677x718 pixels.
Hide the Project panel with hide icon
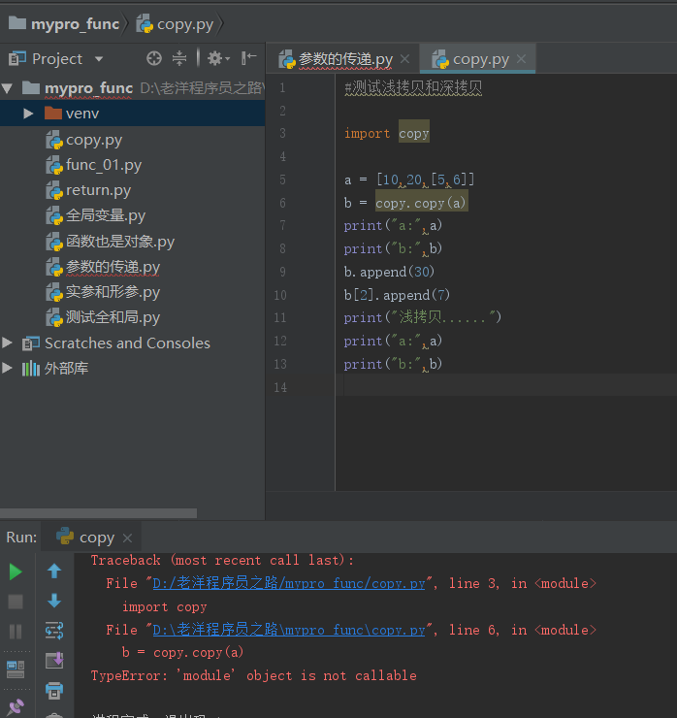(248, 58)
